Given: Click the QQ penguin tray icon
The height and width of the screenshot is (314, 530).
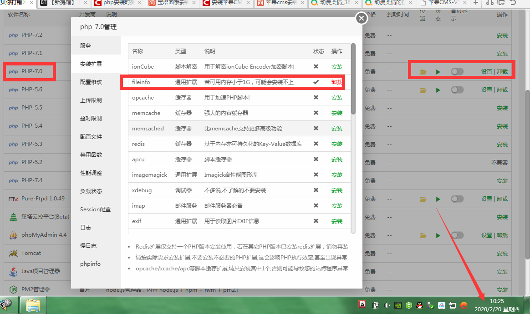Looking at the screenshot, I should click(420, 305).
